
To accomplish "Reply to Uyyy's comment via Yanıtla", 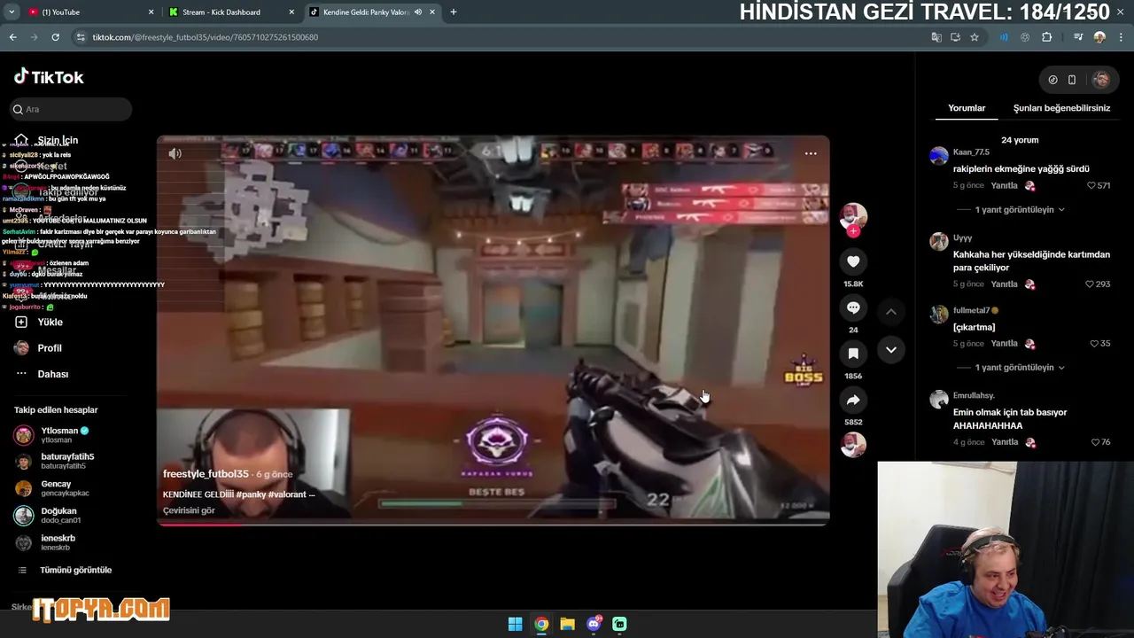I will coord(1004,284).
